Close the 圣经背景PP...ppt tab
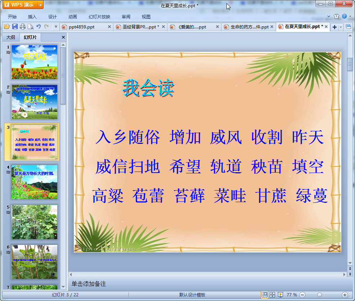Screen dimensions: 355x301 click(163, 27)
